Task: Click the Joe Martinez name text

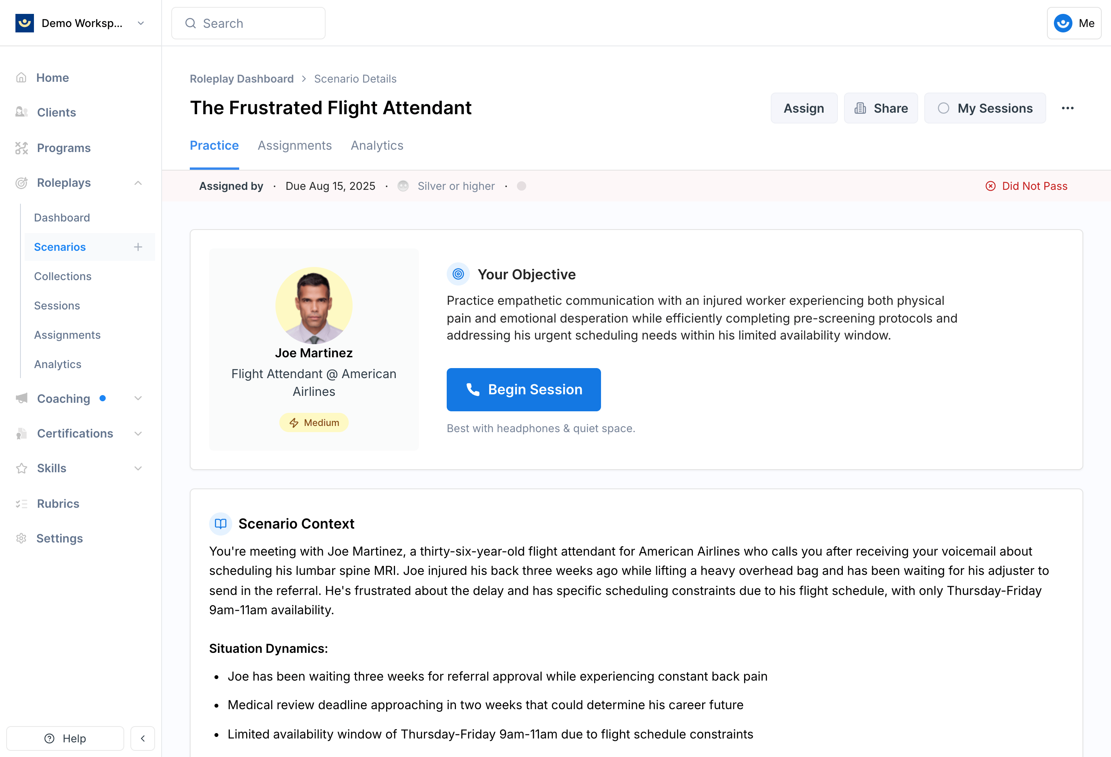Action: 314,353
